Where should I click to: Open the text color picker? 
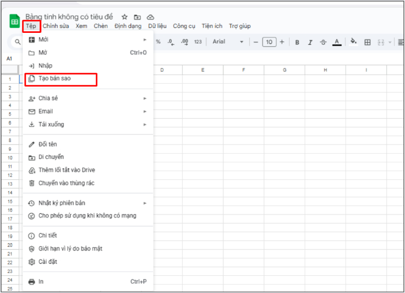coord(337,42)
